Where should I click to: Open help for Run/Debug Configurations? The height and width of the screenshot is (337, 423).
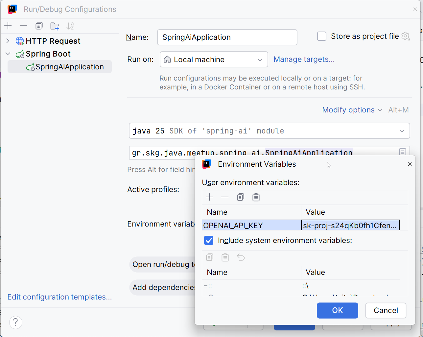16,323
